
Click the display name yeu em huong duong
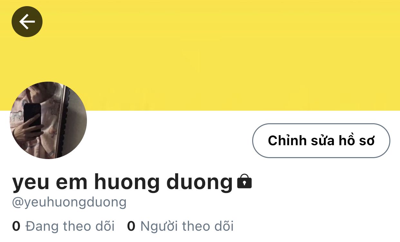tap(122, 182)
